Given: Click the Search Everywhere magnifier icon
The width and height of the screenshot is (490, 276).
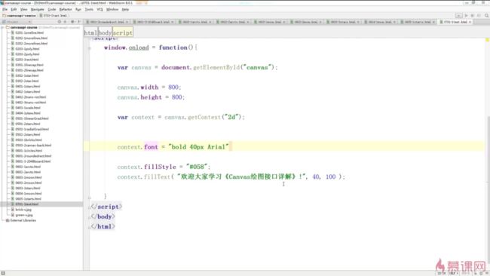Looking at the screenshot, I should tap(486, 15).
